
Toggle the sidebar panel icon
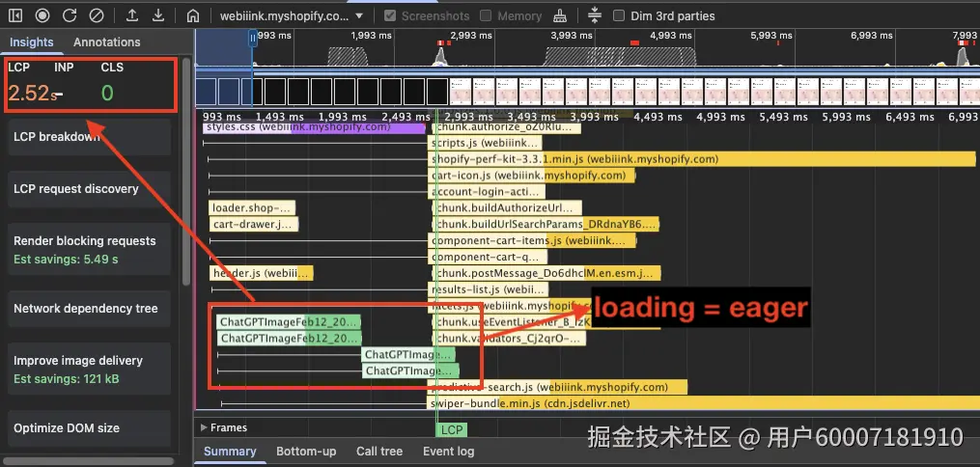coord(15,15)
